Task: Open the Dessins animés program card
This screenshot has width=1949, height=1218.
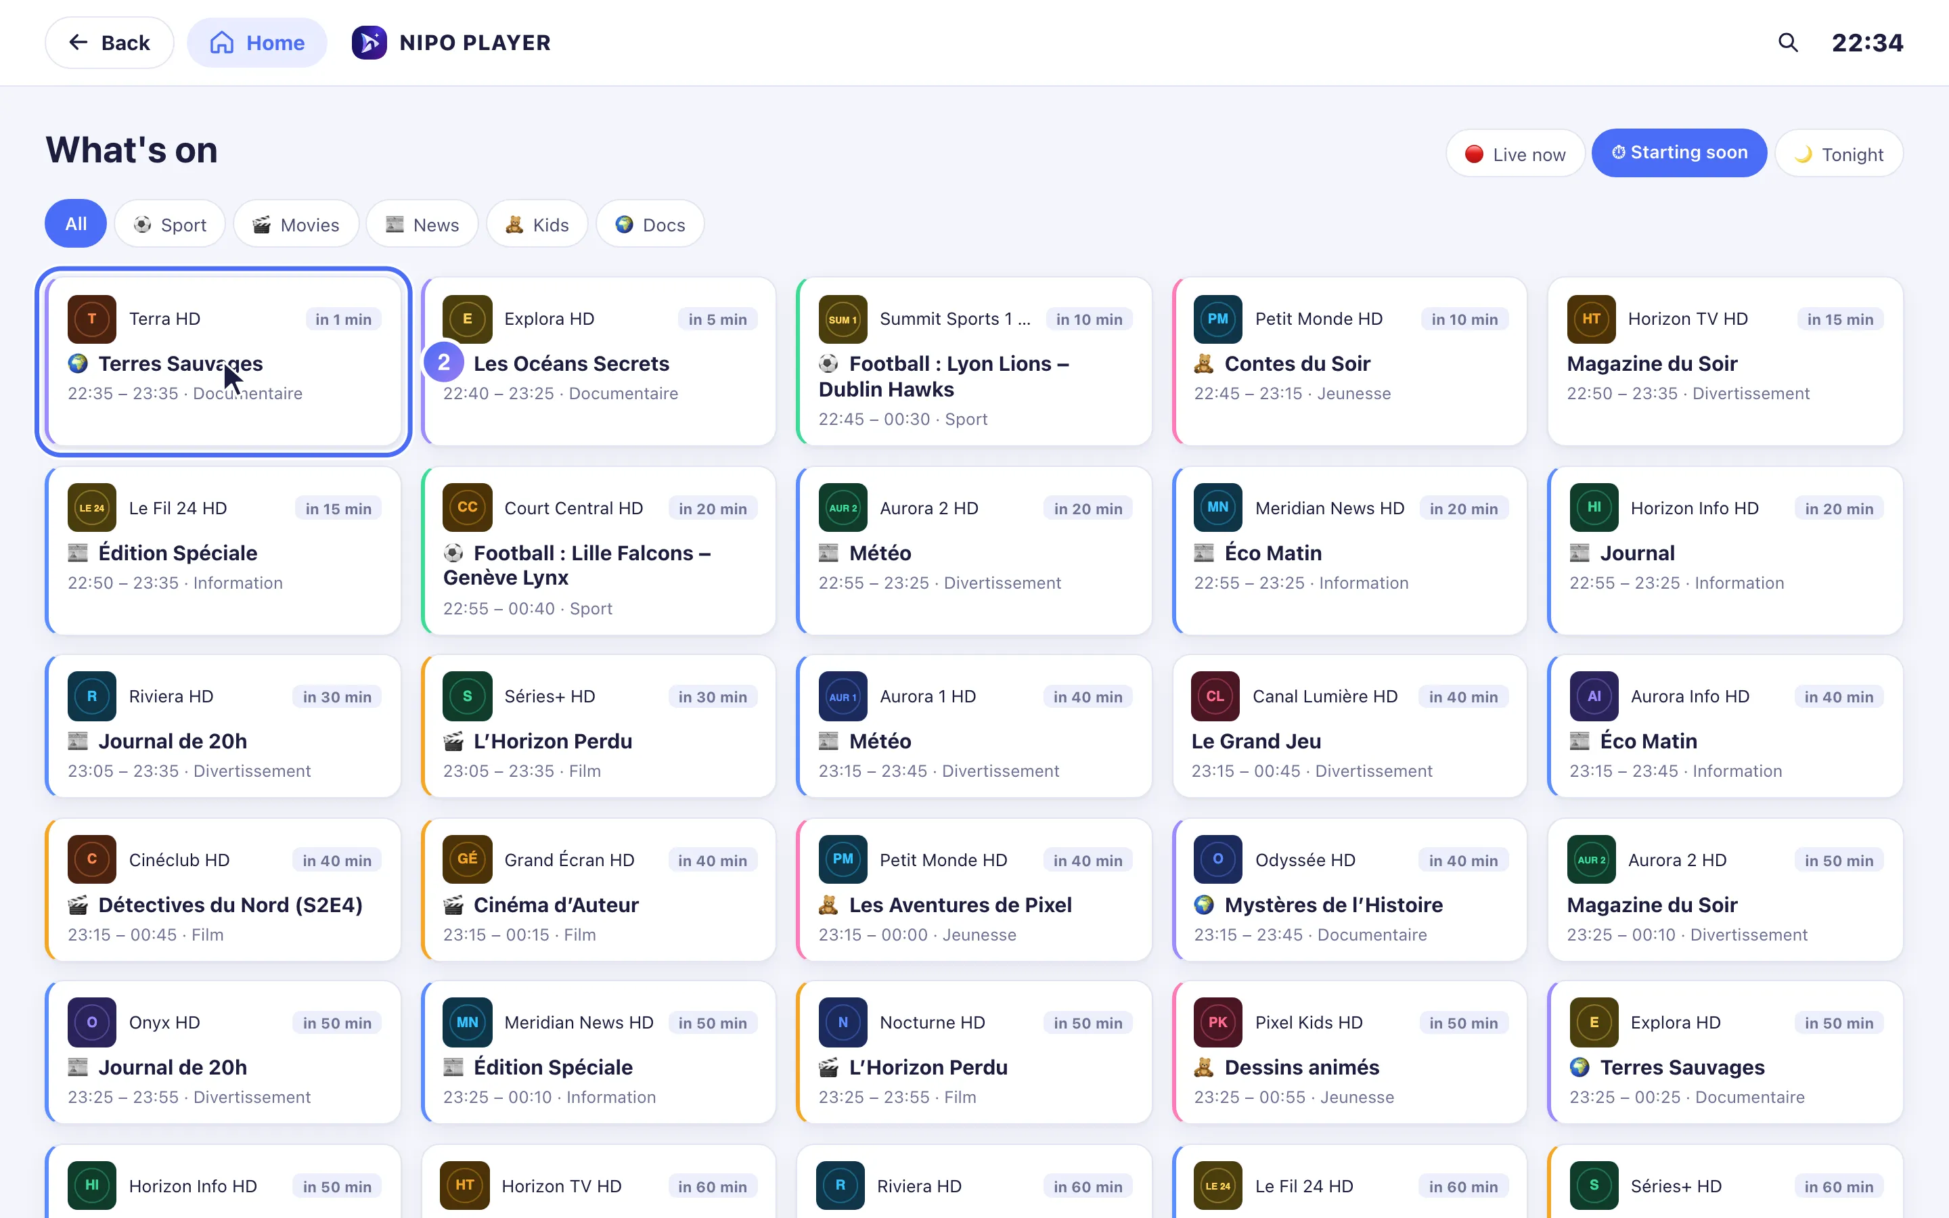Action: click(1349, 1052)
